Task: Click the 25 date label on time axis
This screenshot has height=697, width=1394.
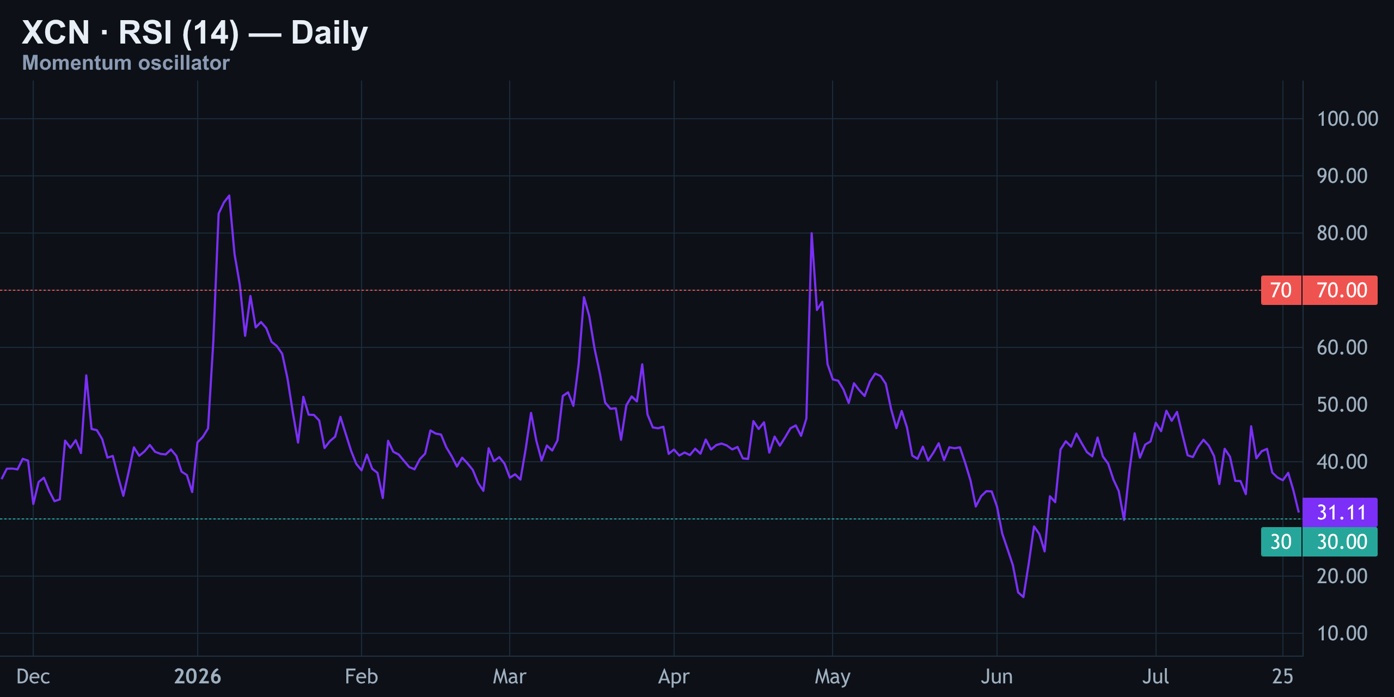Action: (x=1283, y=676)
